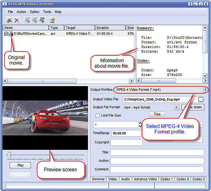Click the help question mark toolbar icon
This screenshot has height=191, width=211.
click(x=52, y=20)
